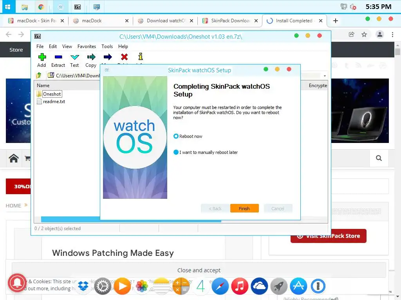Screen dimensions: 401x300
Task: Switch to 7-Zip in the taskbar
Action: pyautogui.click(x=78, y=7)
